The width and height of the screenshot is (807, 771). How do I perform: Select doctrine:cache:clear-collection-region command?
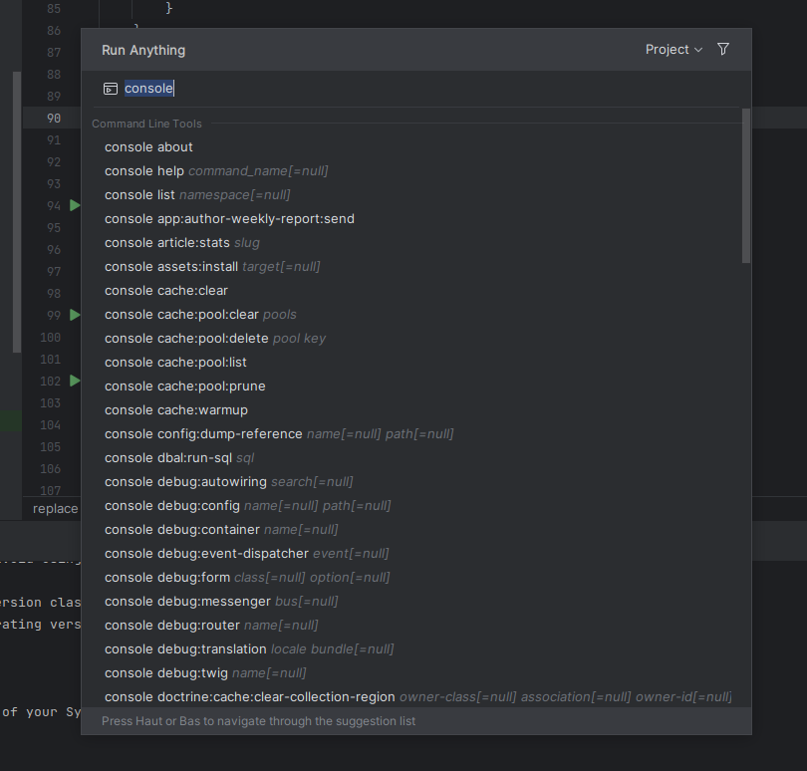416,697
